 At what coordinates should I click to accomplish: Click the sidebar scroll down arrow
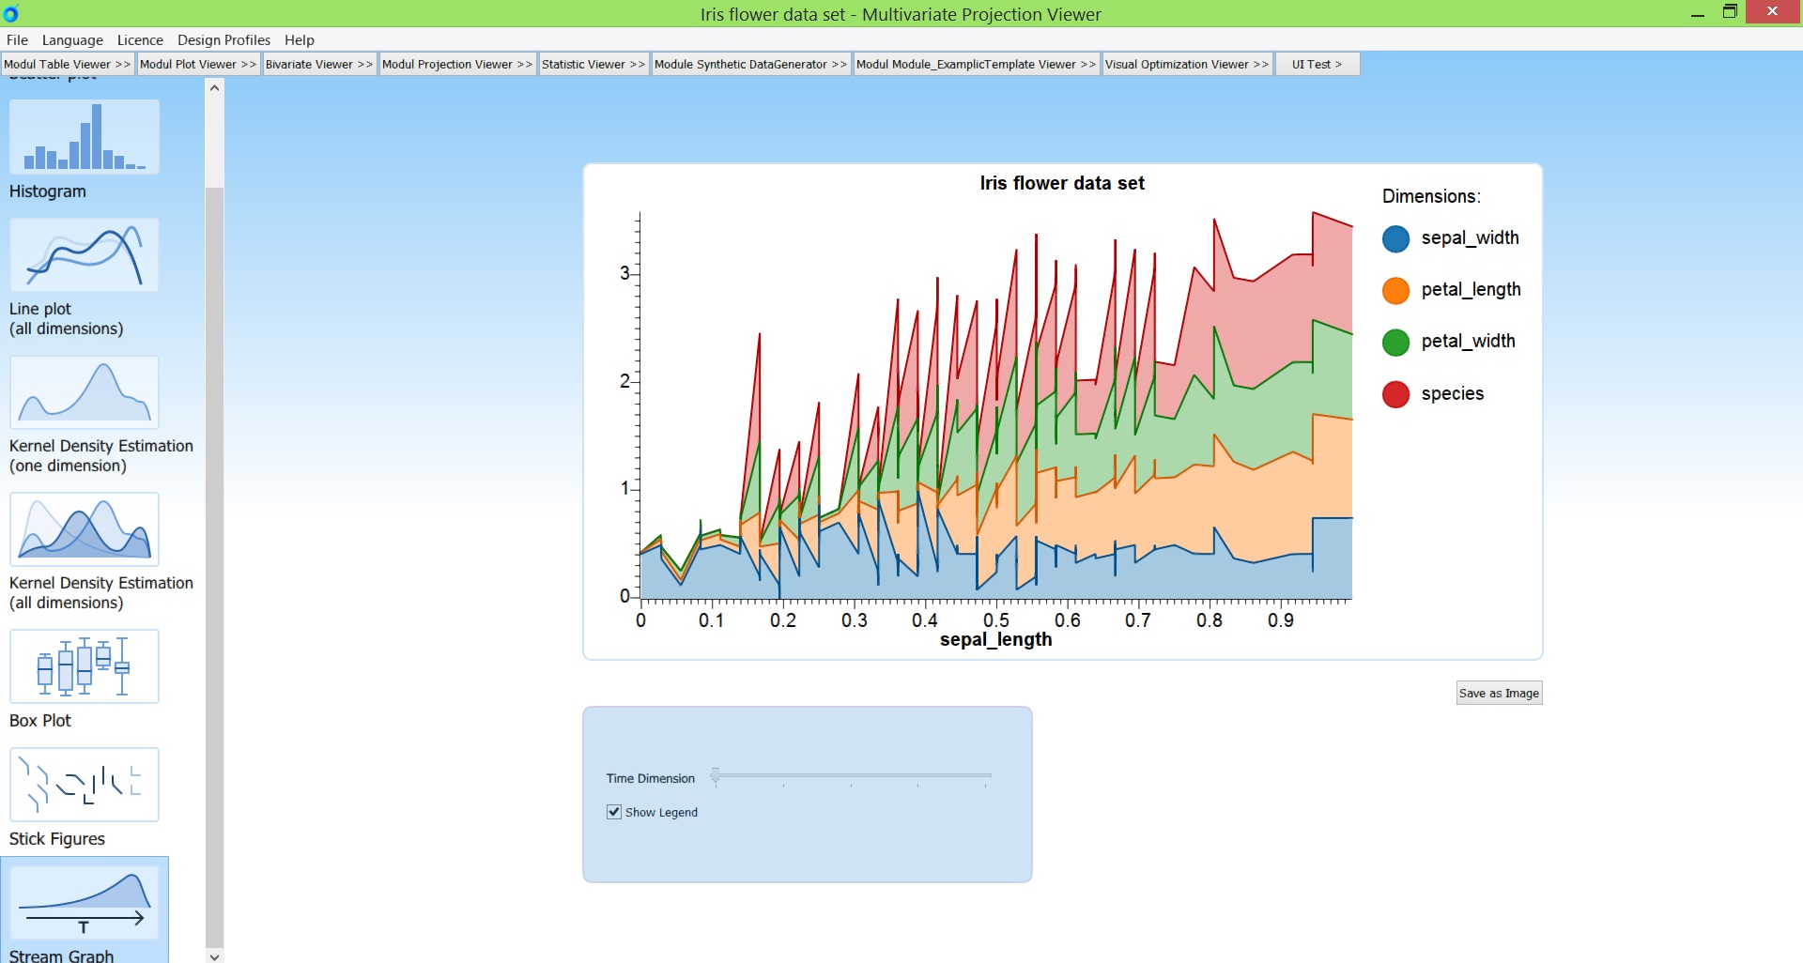[x=215, y=955]
